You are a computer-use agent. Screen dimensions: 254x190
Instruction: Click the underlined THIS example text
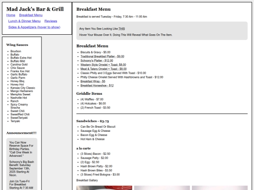[x=121, y=29]
